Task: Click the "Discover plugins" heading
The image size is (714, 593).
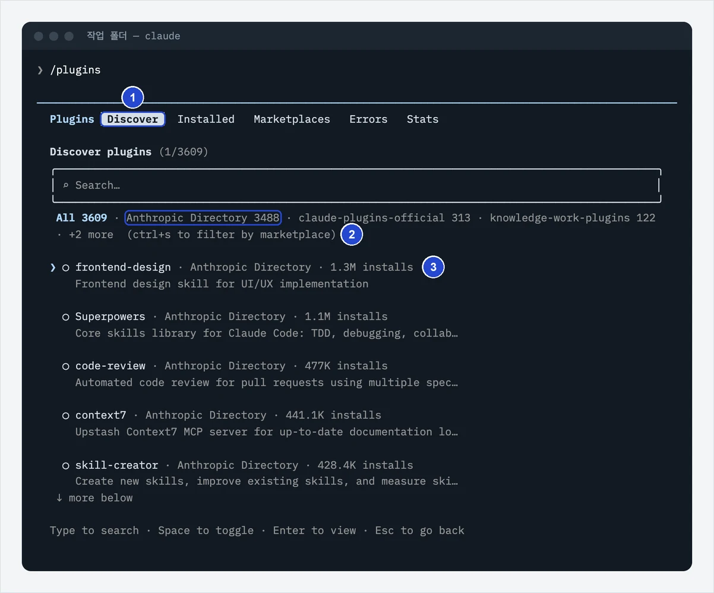Action: pos(101,152)
